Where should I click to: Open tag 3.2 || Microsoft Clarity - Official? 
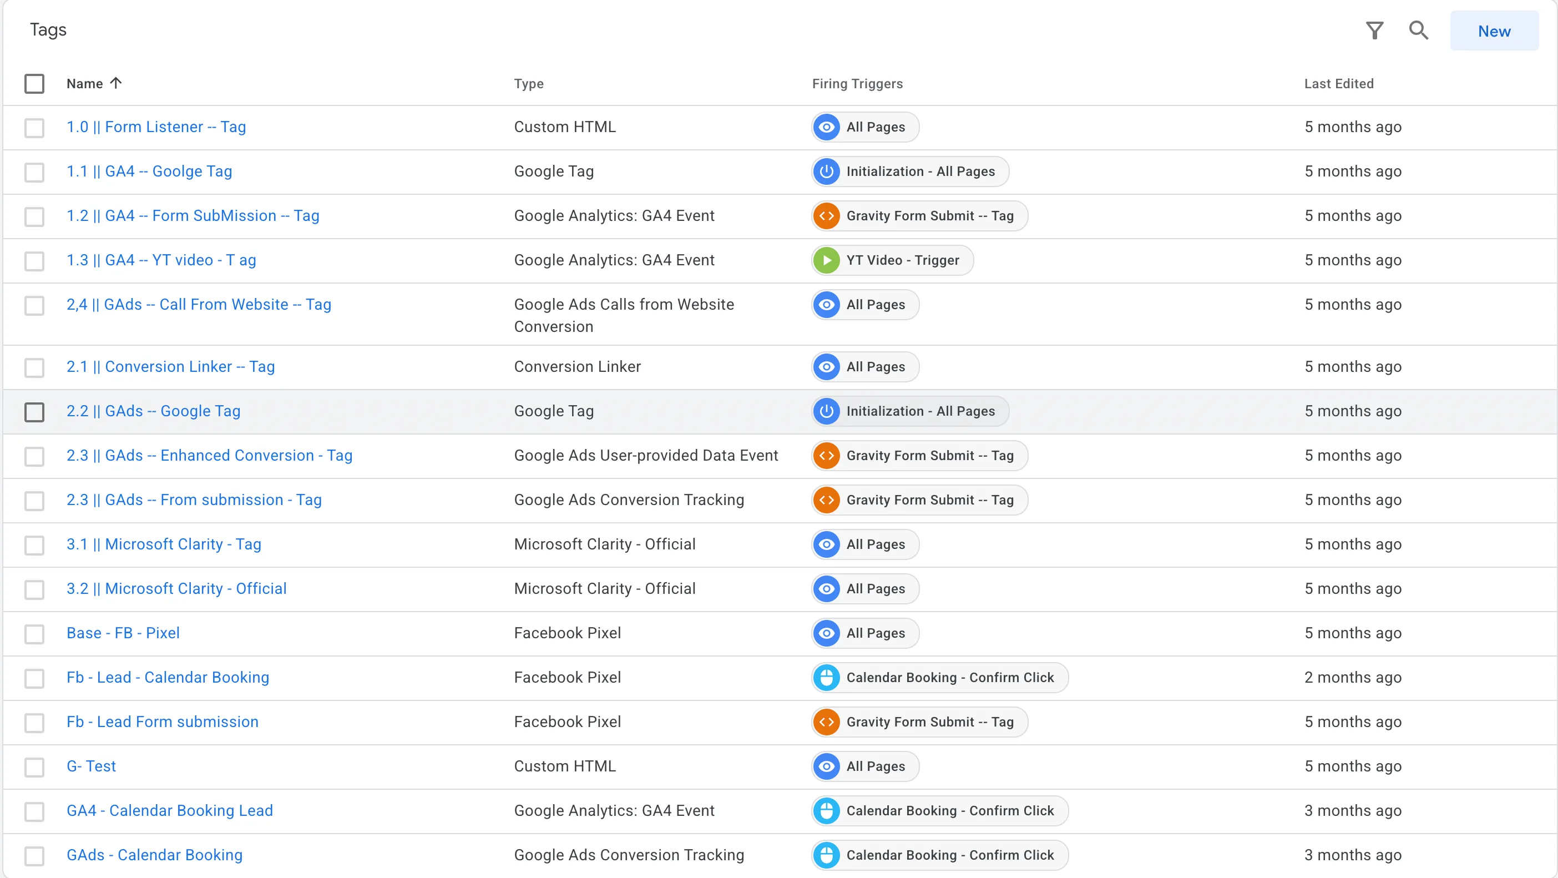[176, 588]
